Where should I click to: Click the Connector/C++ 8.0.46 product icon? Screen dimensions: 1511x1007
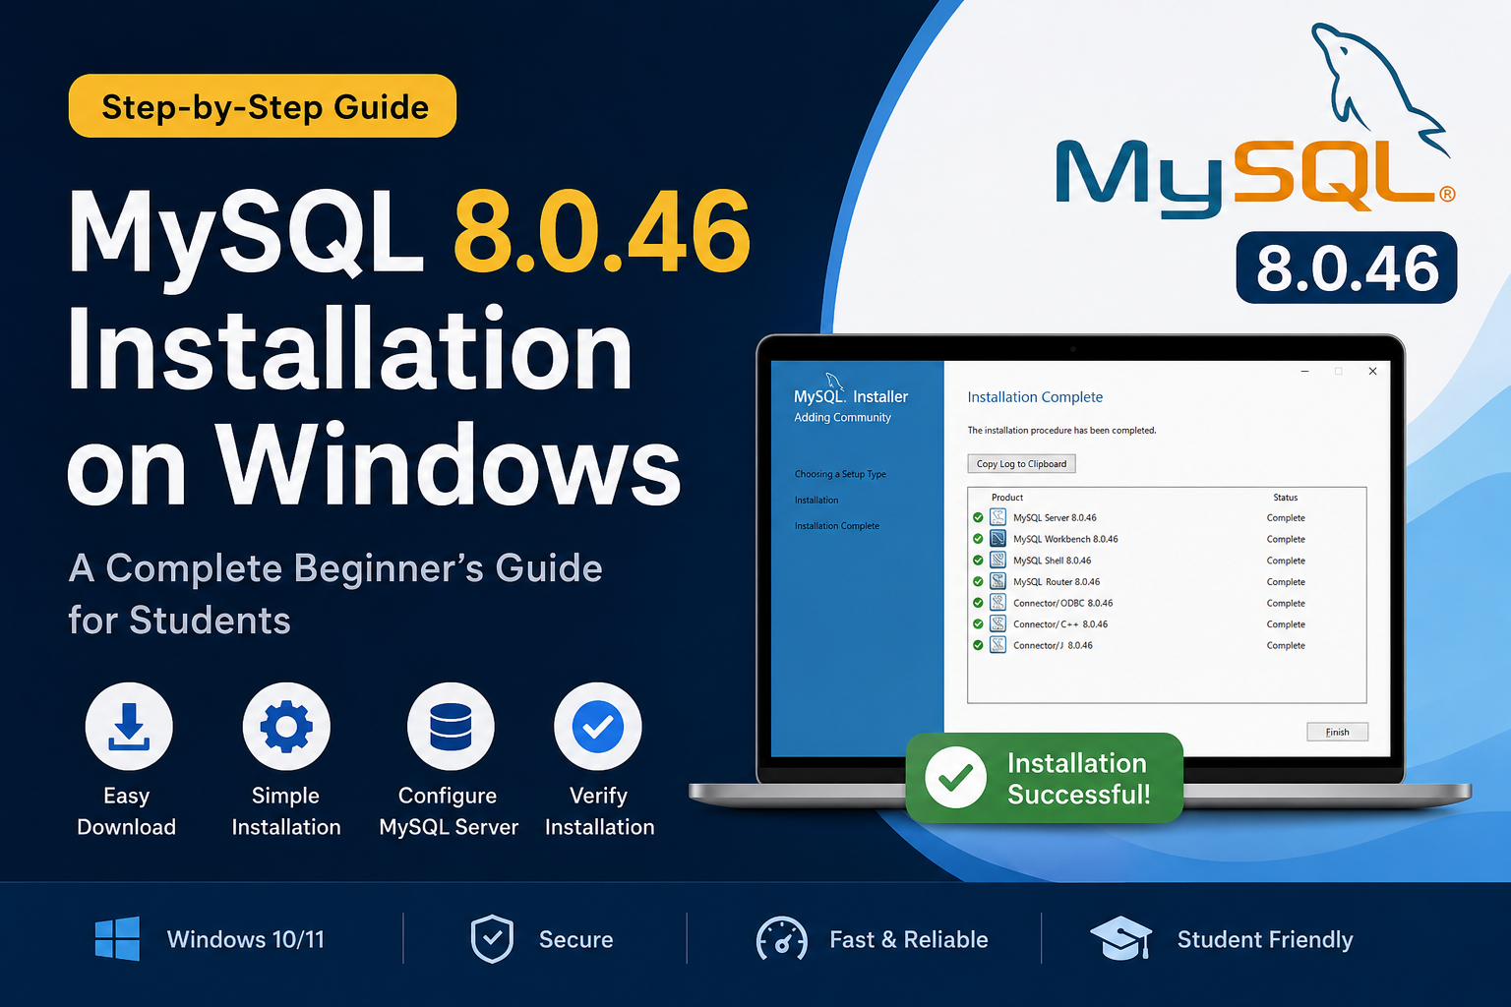997,624
